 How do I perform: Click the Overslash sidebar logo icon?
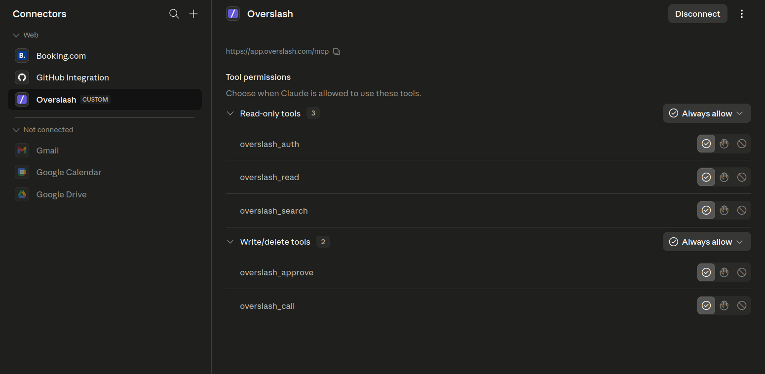(x=22, y=99)
